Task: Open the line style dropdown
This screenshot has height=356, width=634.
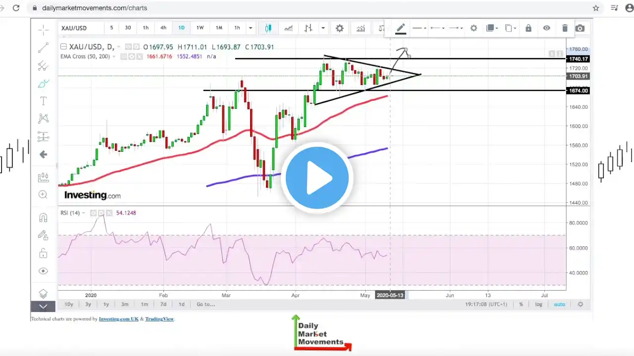Action: (420, 28)
